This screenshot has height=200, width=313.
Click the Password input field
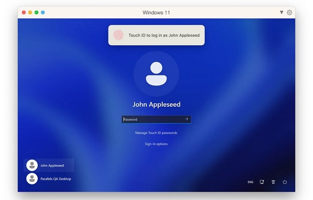point(156,119)
